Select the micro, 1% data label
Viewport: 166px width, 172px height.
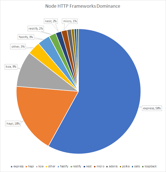pos(70,21)
